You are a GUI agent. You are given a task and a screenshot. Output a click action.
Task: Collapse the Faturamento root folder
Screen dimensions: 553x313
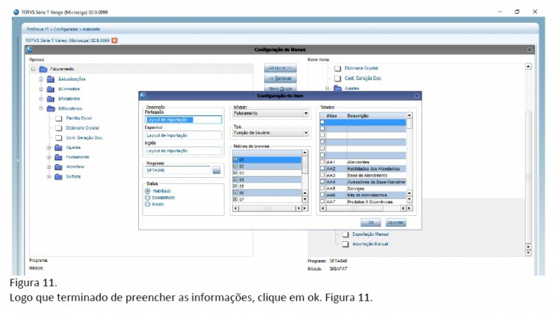click(x=33, y=69)
